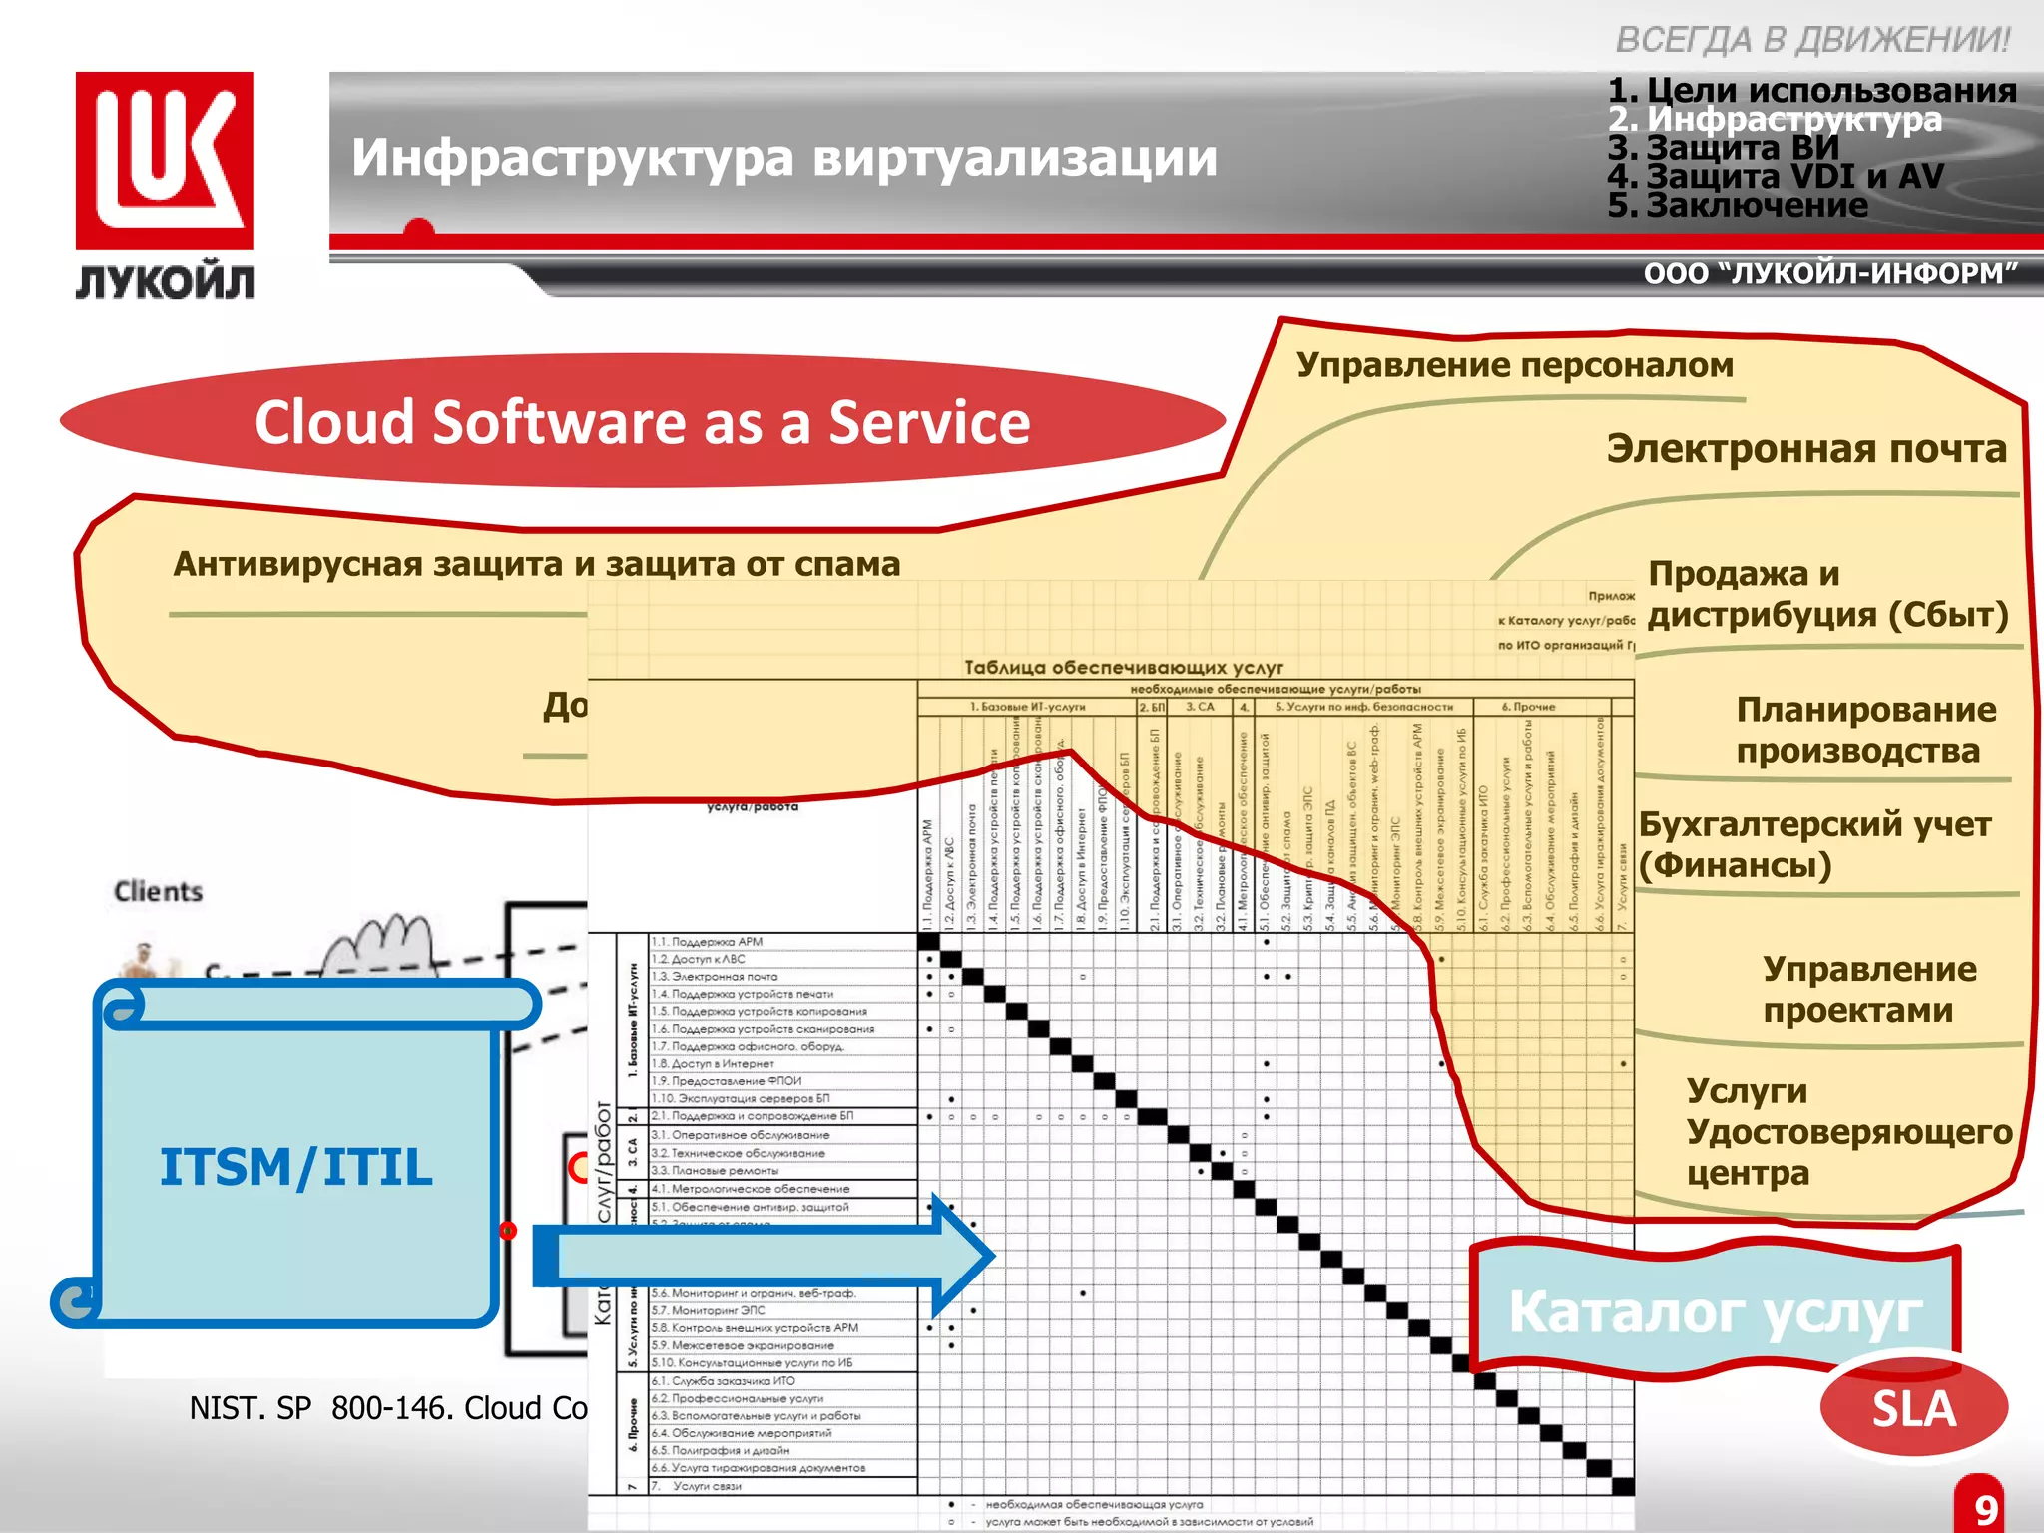Click row '7. Услуги связи'
2044x1533 pixels.
click(783, 1486)
